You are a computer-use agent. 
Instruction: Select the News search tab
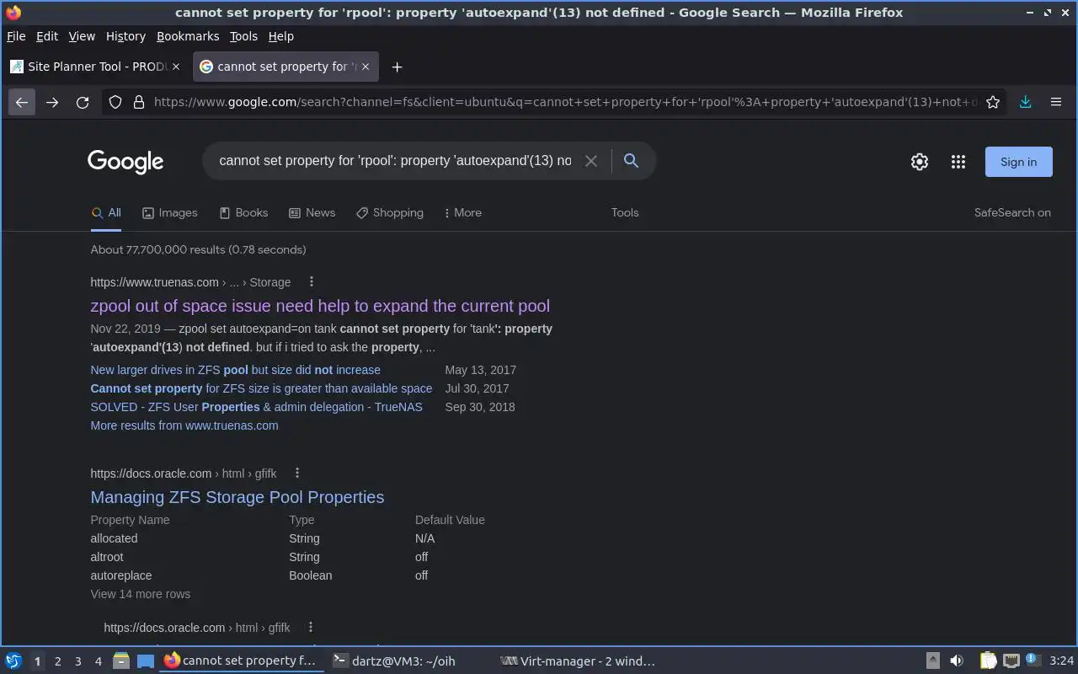[312, 212]
